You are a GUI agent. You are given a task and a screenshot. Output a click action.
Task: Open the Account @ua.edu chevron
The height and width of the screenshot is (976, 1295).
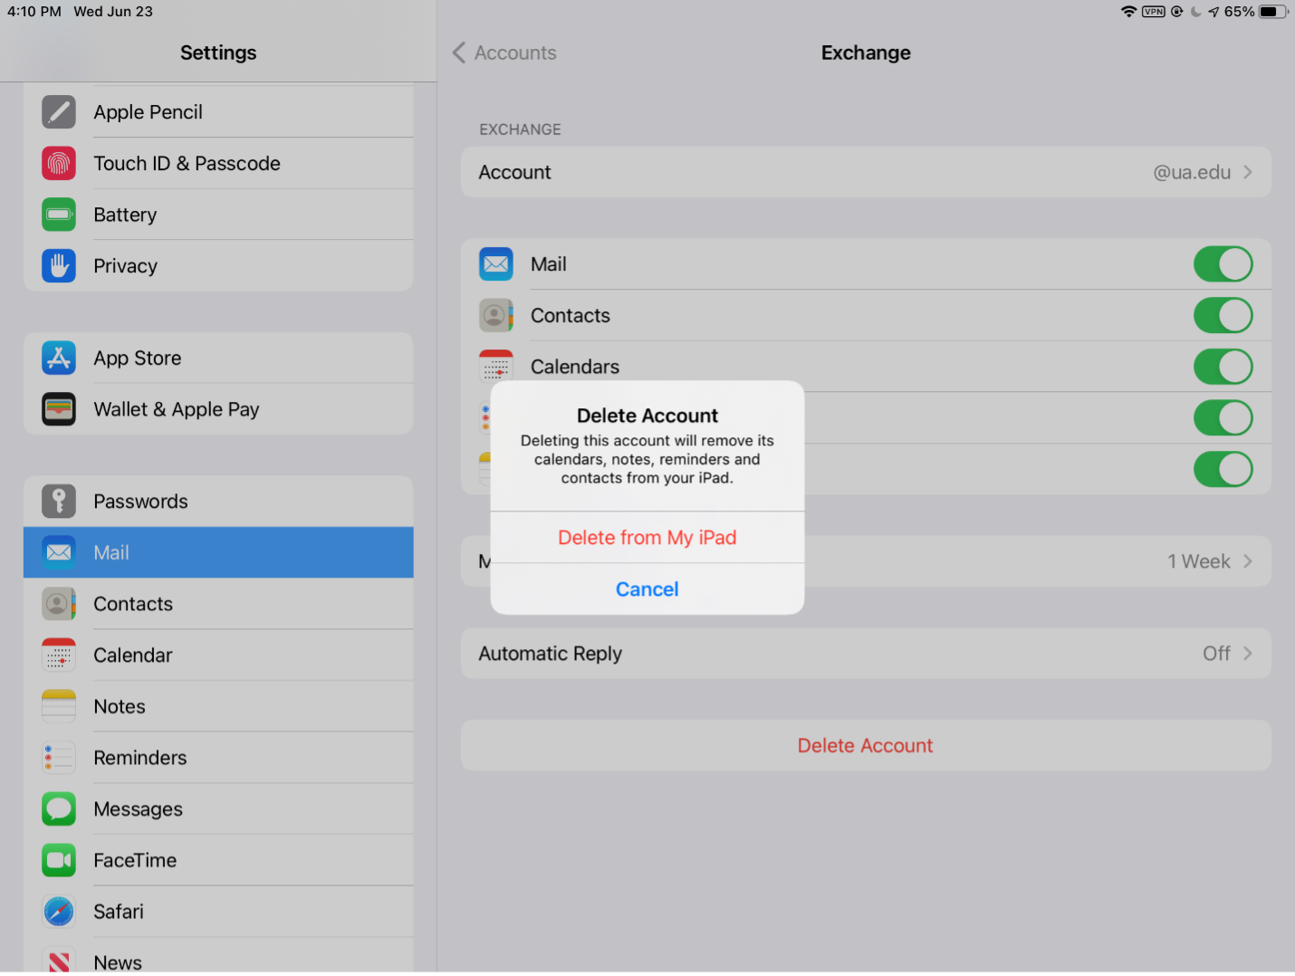tap(1248, 172)
